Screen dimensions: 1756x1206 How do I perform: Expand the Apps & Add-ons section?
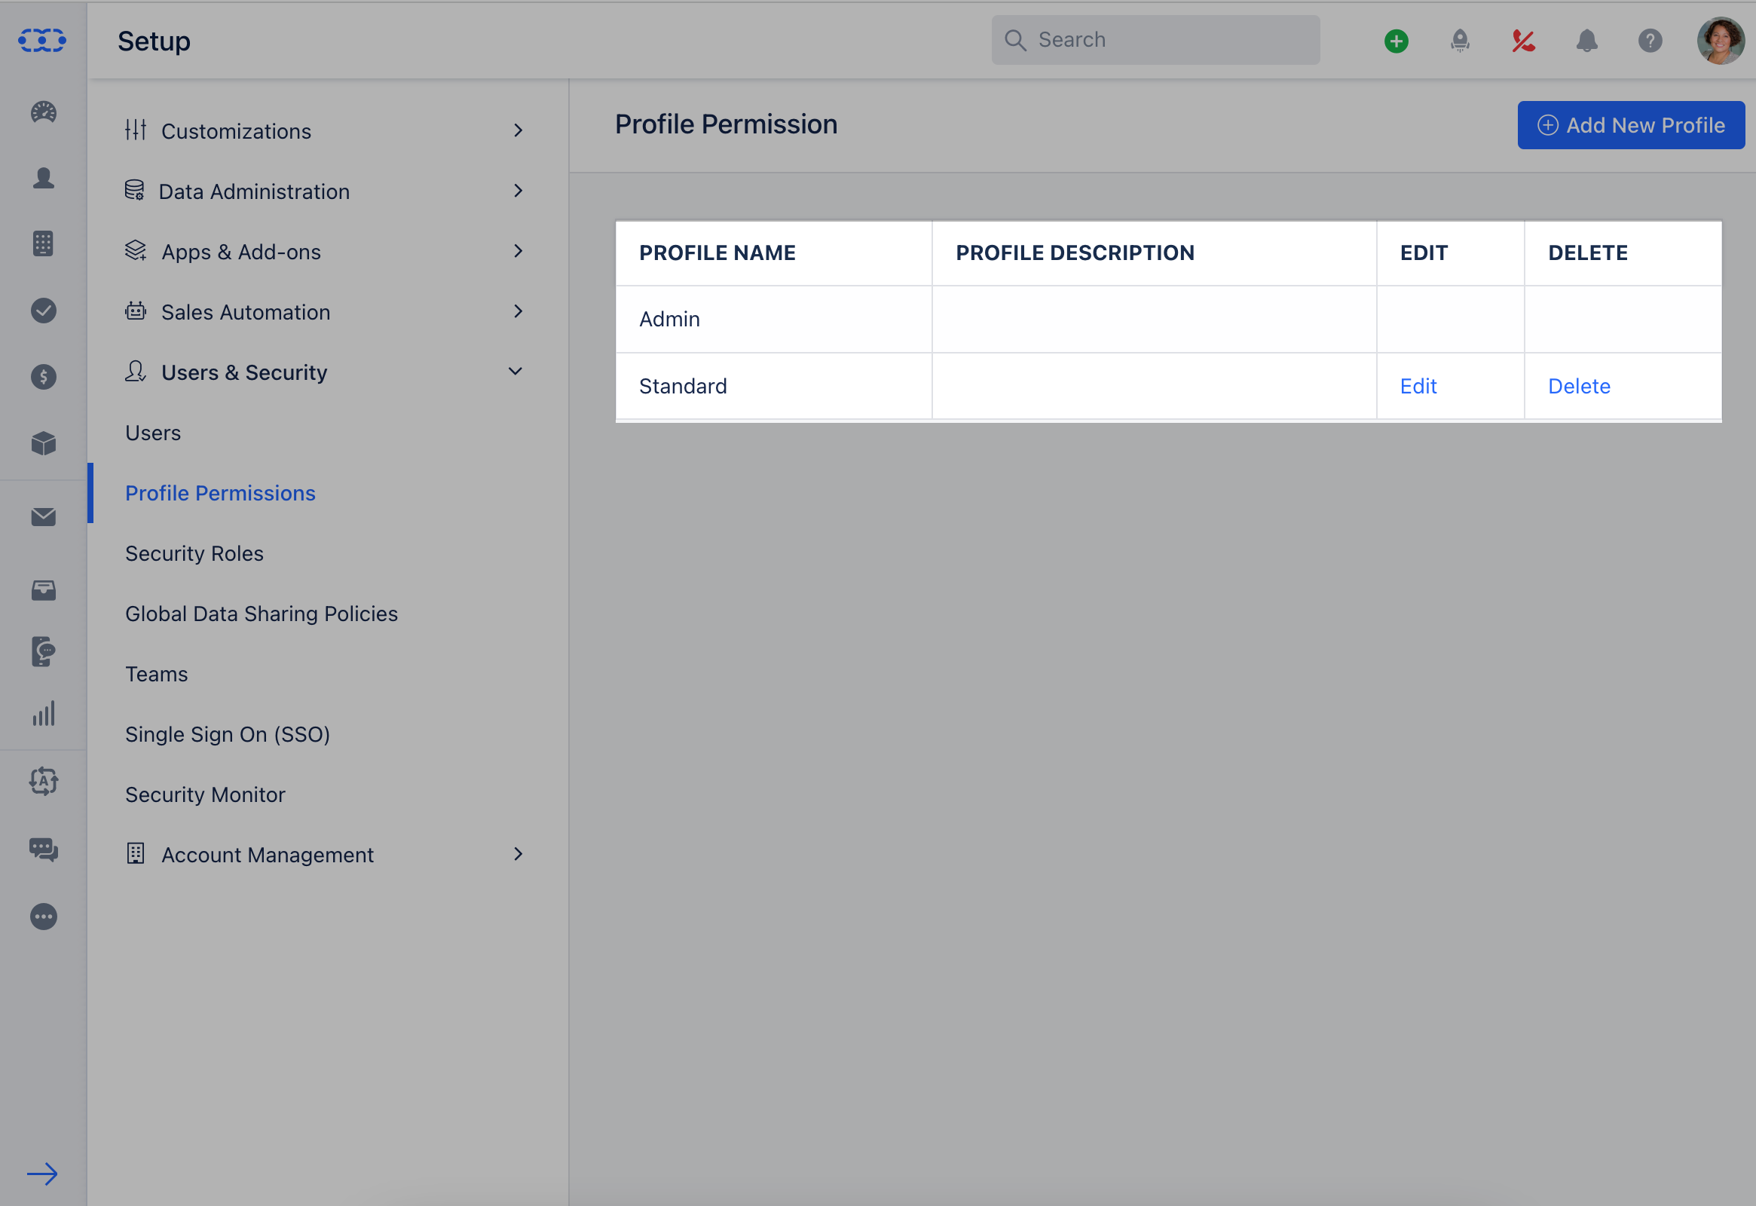coord(325,252)
